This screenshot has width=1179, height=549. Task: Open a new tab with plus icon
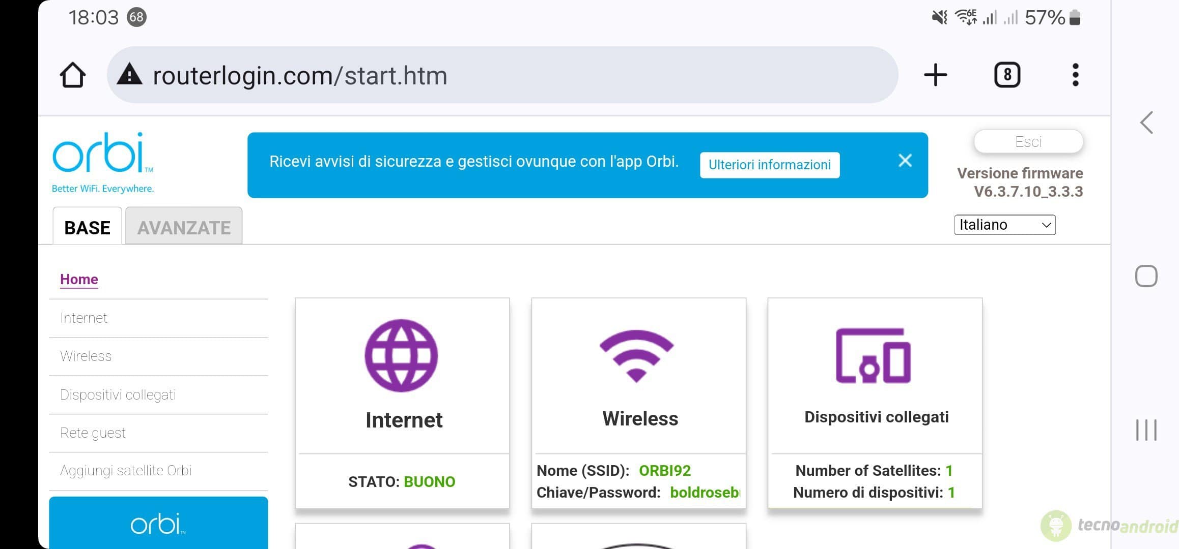(x=935, y=75)
